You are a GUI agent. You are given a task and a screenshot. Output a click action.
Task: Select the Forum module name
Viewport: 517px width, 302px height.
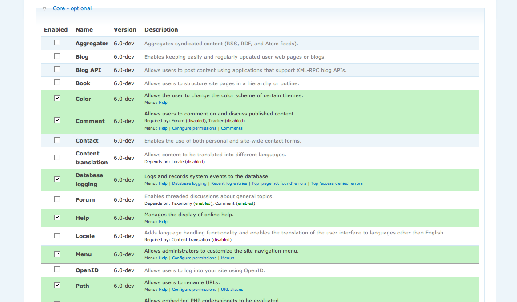pos(85,199)
